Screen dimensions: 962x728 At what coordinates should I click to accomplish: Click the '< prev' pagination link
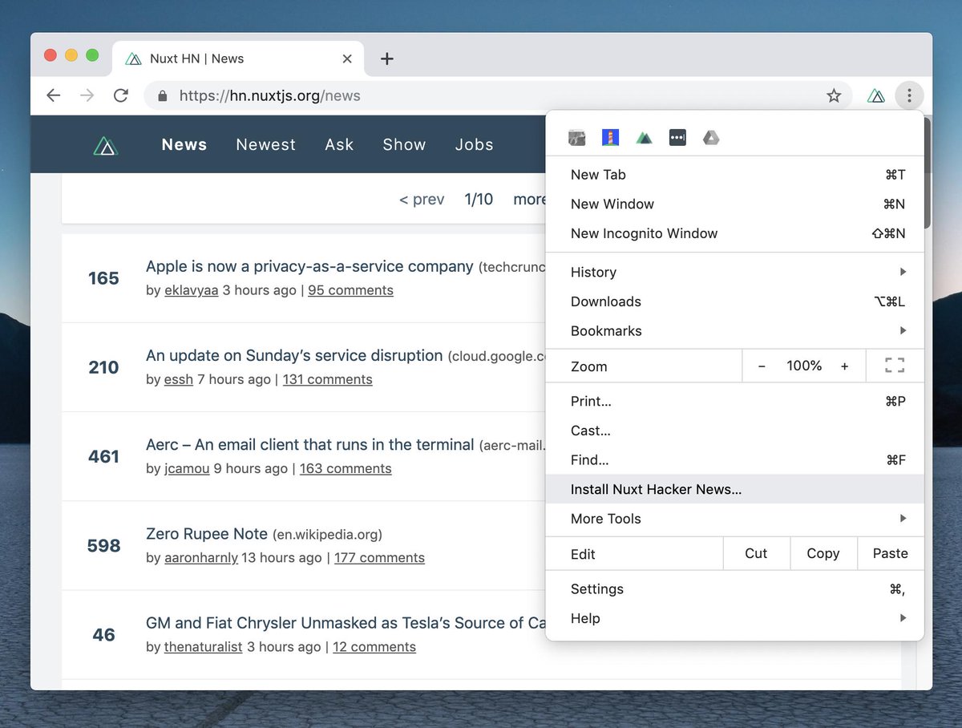(x=422, y=200)
